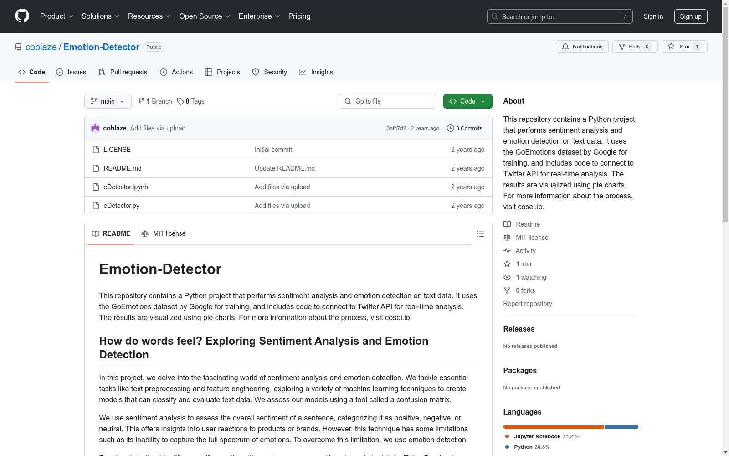Image resolution: width=729 pixels, height=456 pixels.
Task: Select the Code repository tab
Action: point(32,72)
